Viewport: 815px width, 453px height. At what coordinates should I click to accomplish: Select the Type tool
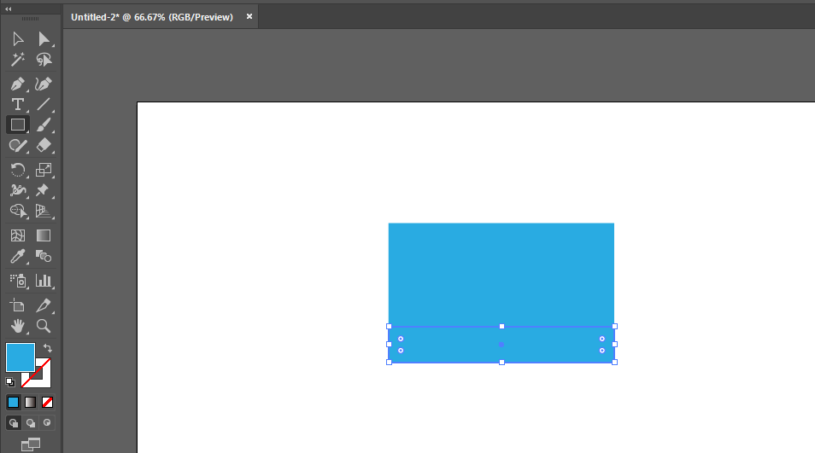point(18,104)
